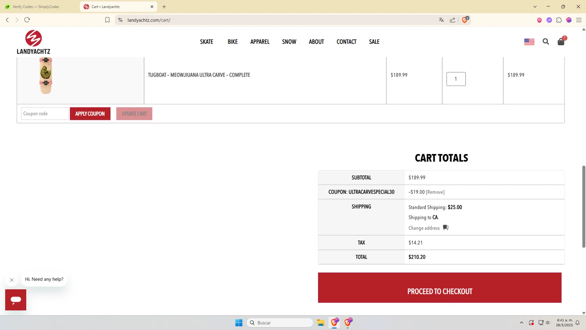The image size is (586, 330).
Task: Open the taskbar clock and date
Action: (565, 323)
